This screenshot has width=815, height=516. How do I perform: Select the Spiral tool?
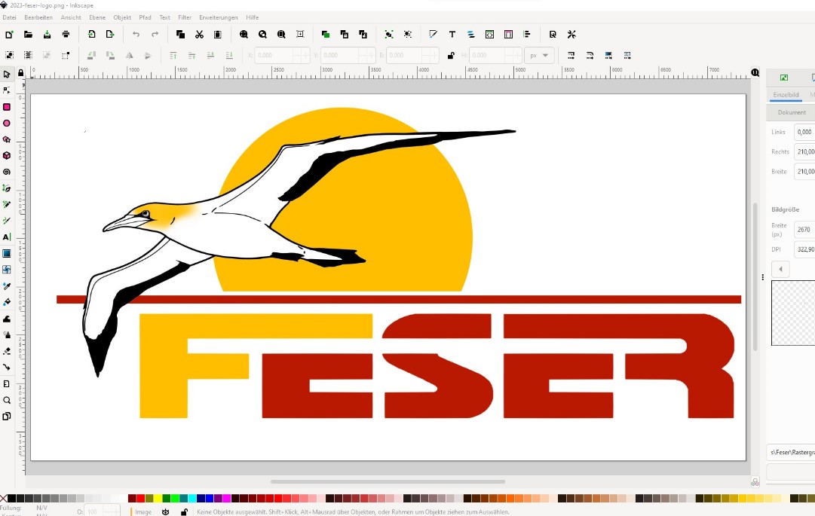pyautogui.click(x=7, y=172)
